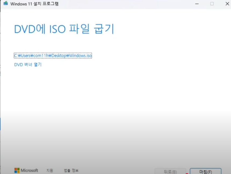Close the Windows 11 설치 프로그램 window
The height and width of the screenshot is (174, 231).
[227, 4]
